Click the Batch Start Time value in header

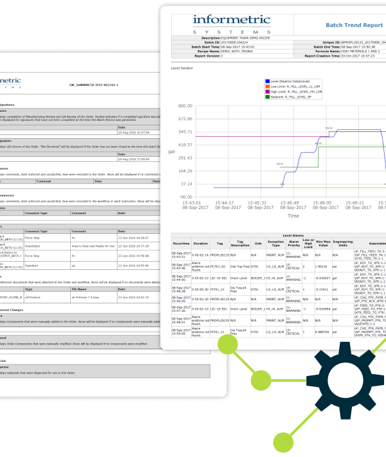237,47
